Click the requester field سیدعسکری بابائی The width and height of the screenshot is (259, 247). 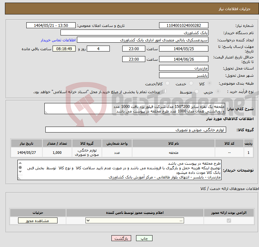143,40
